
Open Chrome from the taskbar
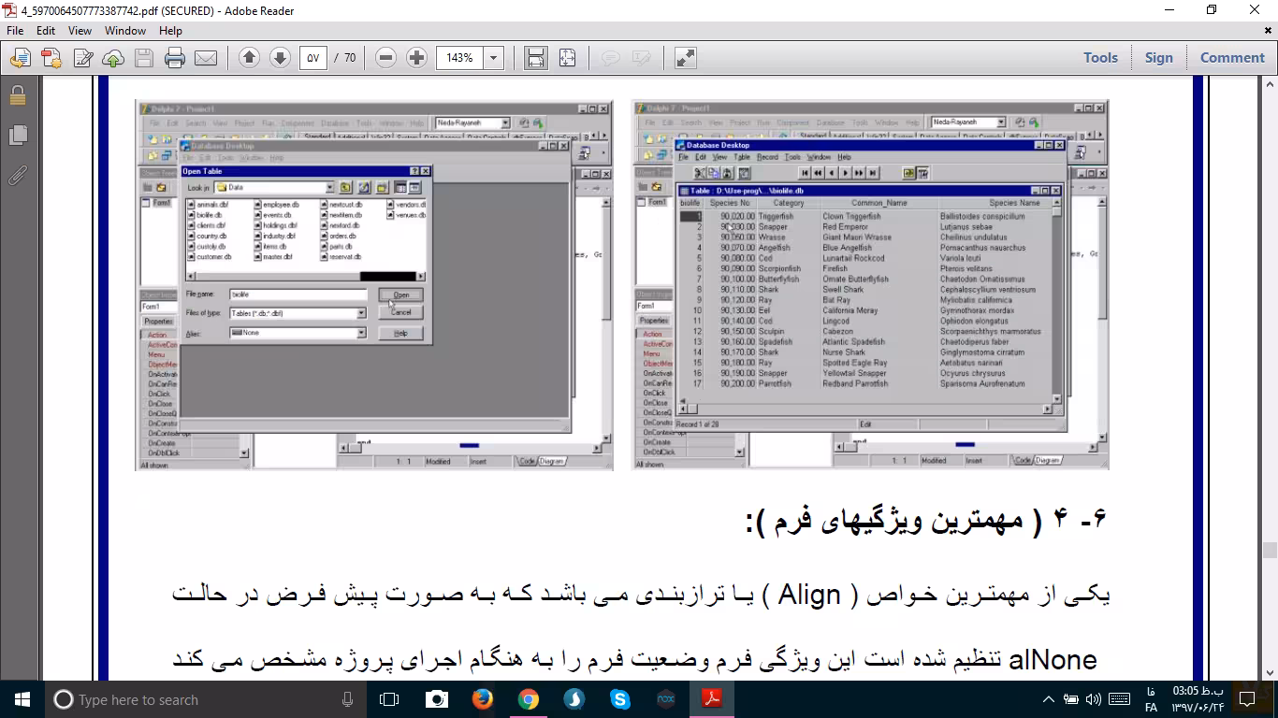point(528,699)
